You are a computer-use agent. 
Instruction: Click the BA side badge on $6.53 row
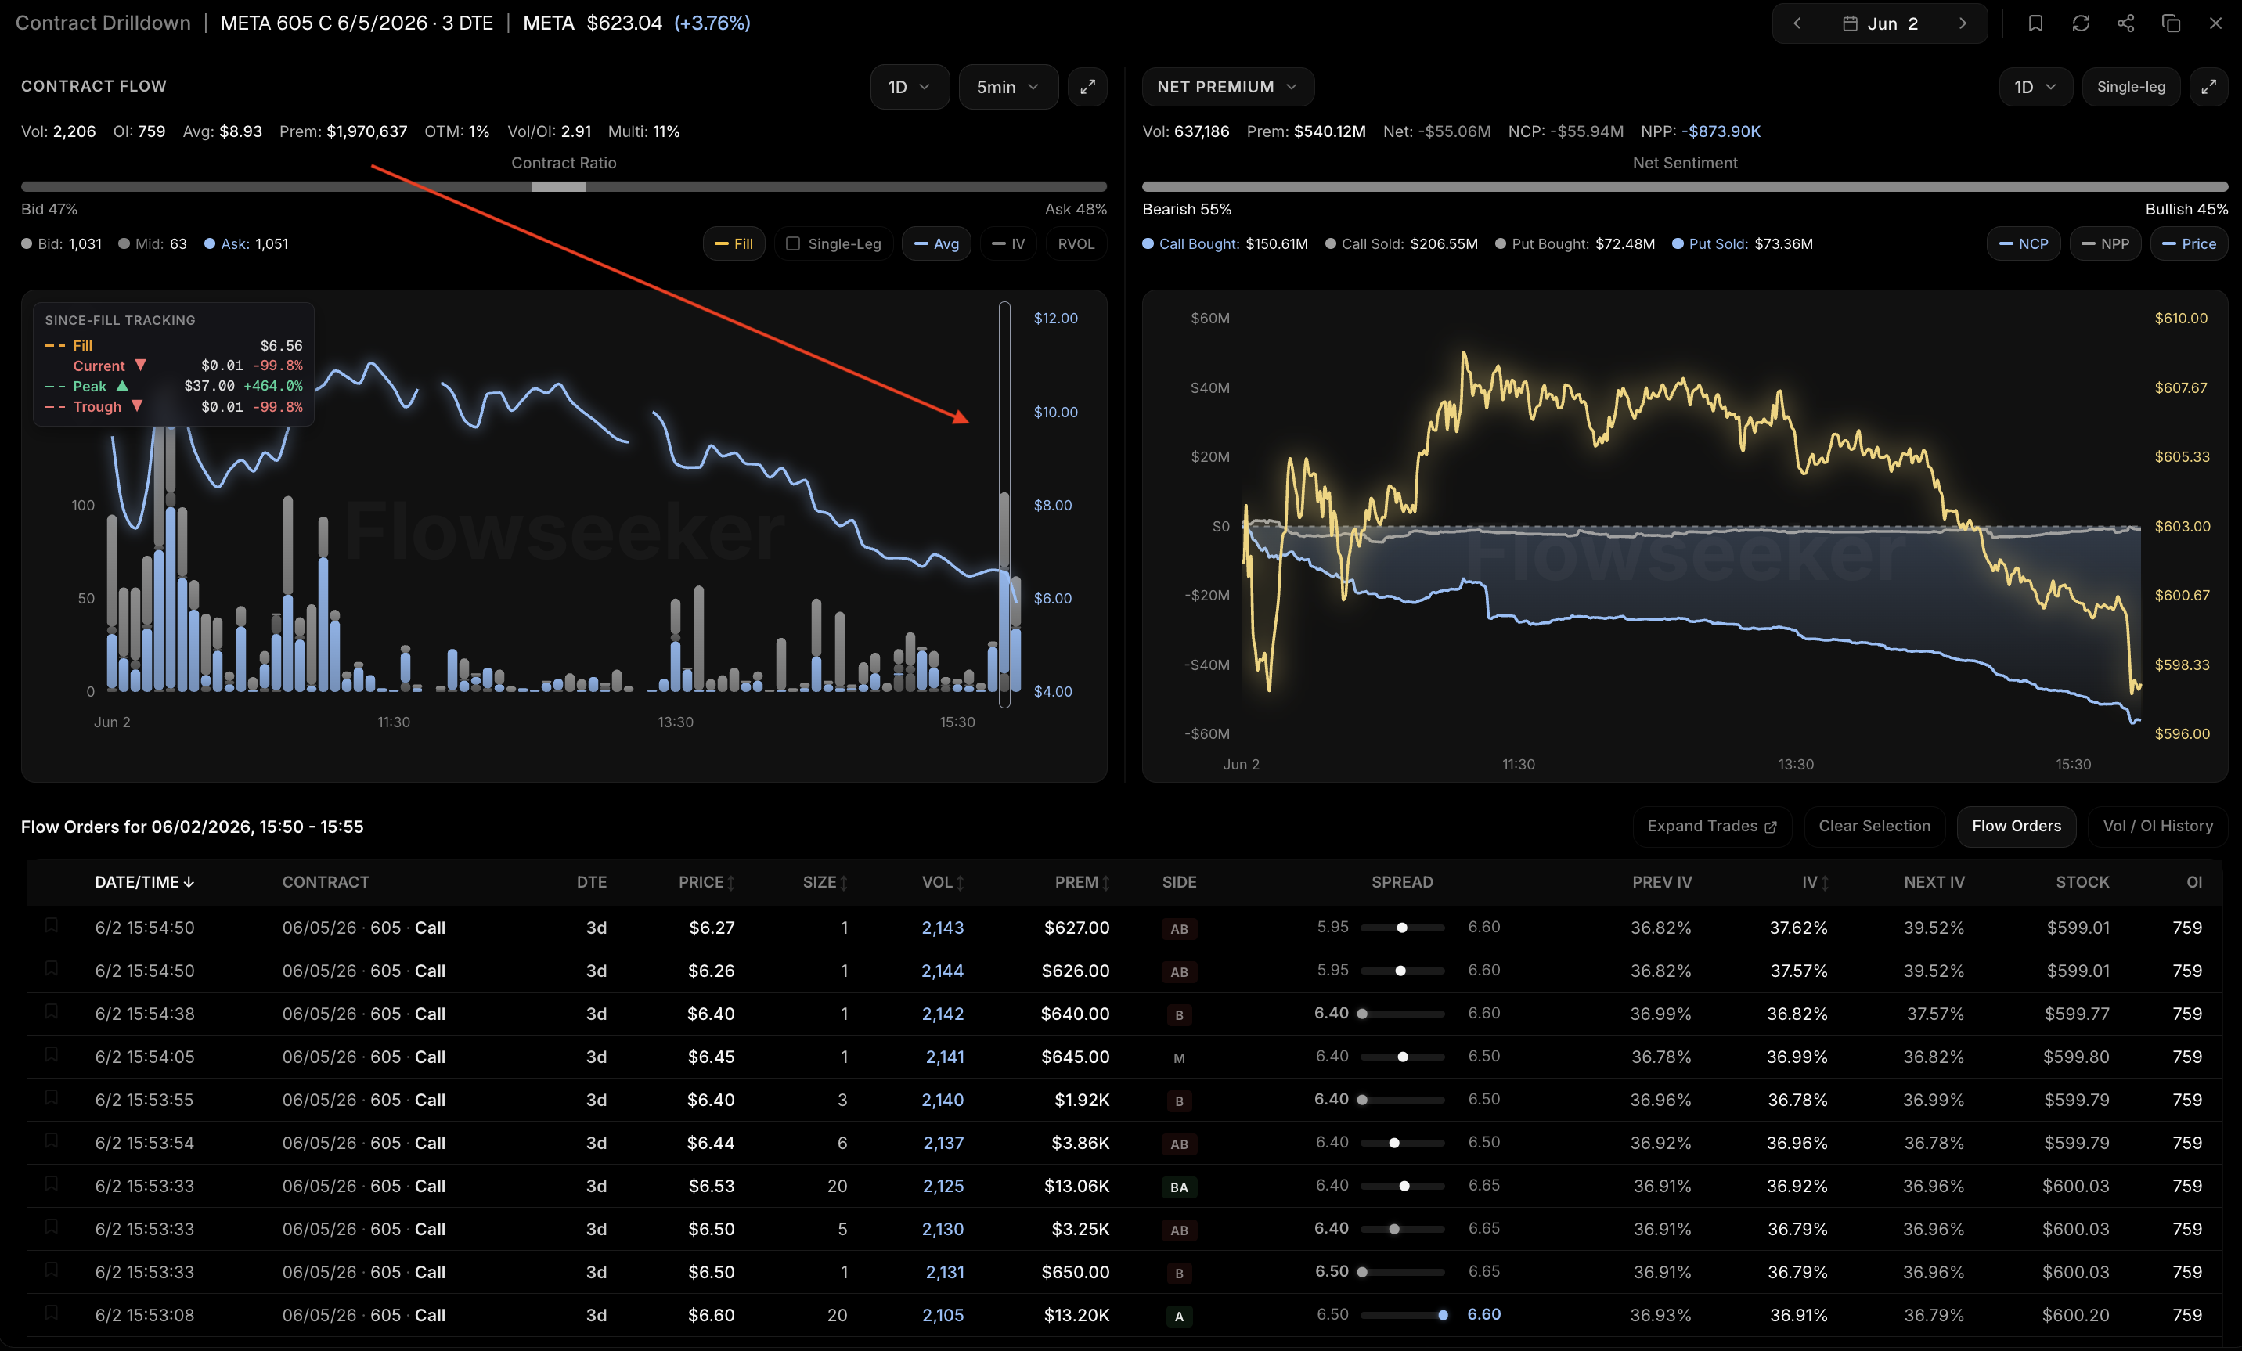(x=1179, y=1187)
